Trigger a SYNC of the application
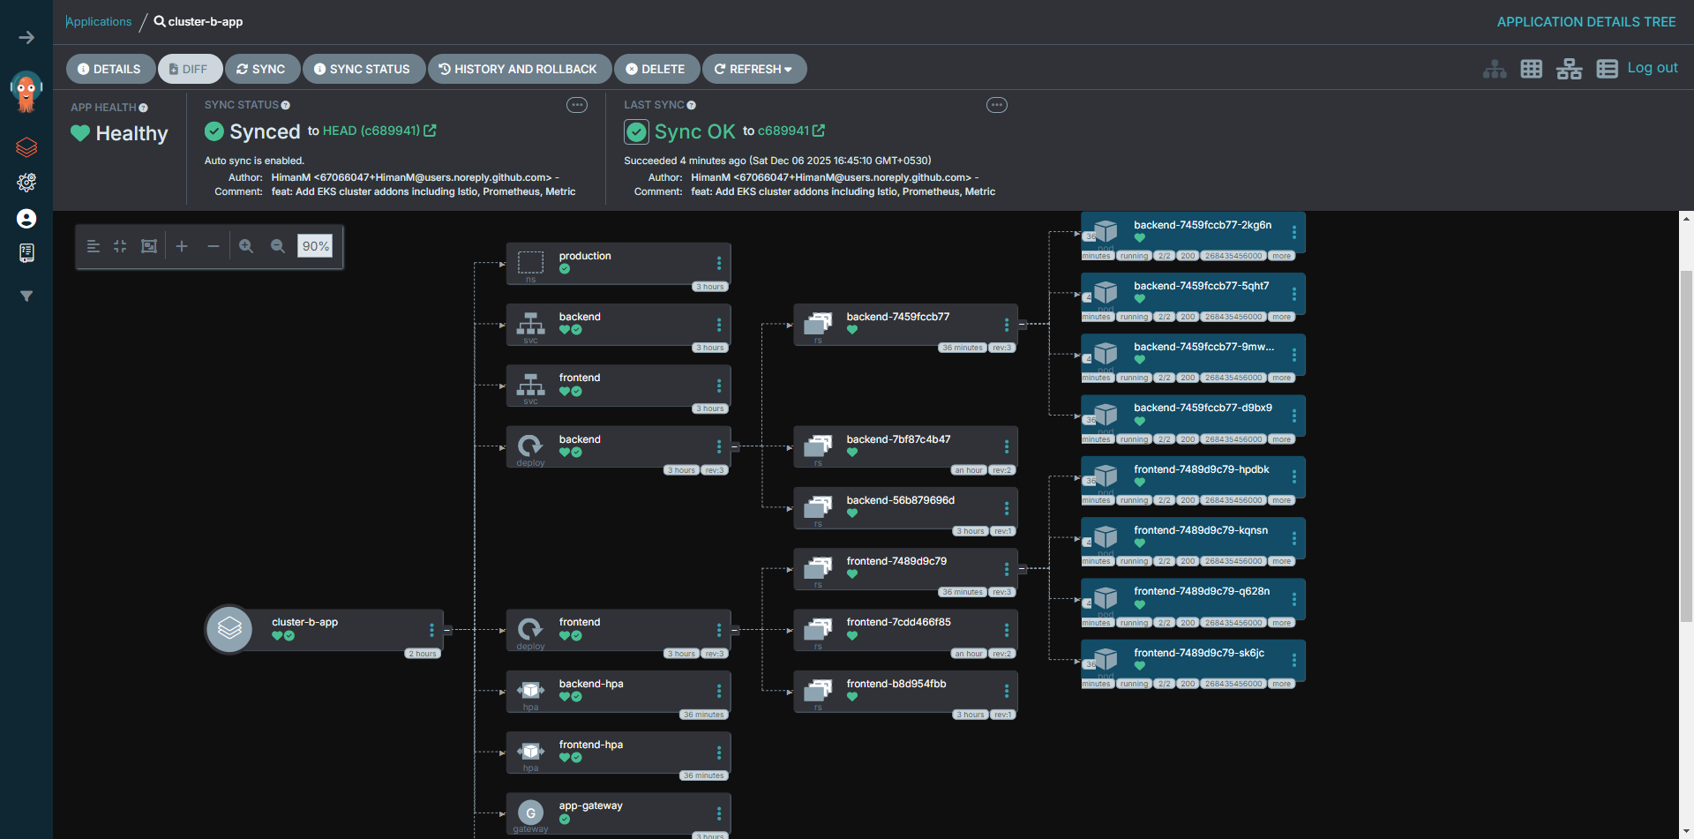 tap(262, 68)
